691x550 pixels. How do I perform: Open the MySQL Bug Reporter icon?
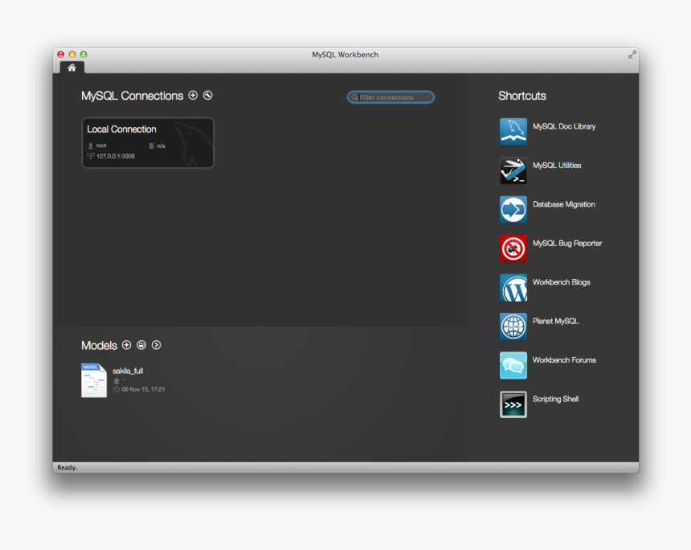click(513, 248)
